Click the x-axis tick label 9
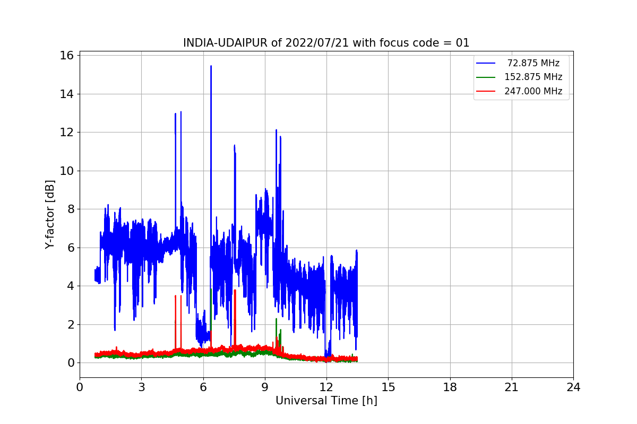 click(x=265, y=387)
